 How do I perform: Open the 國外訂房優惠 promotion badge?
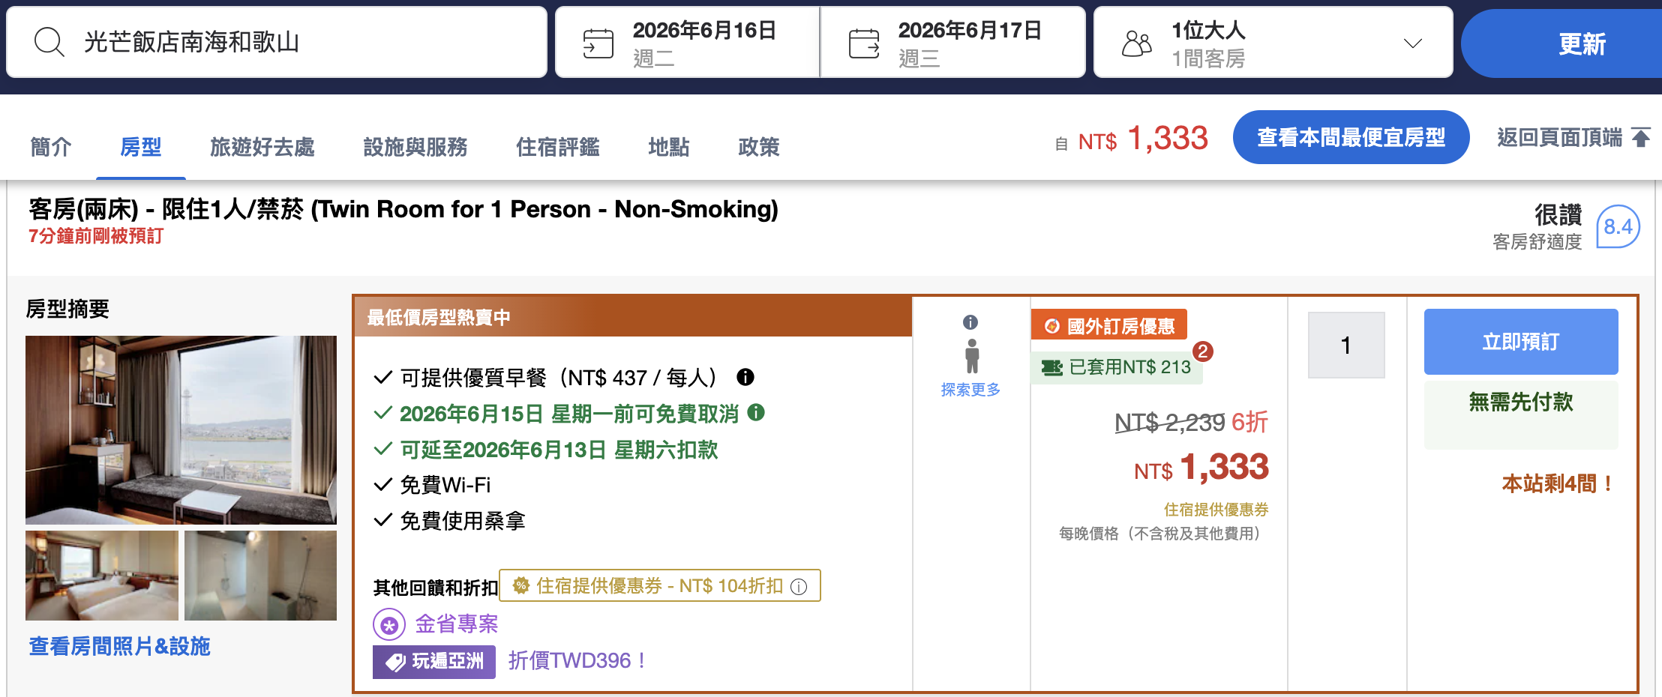[1109, 325]
